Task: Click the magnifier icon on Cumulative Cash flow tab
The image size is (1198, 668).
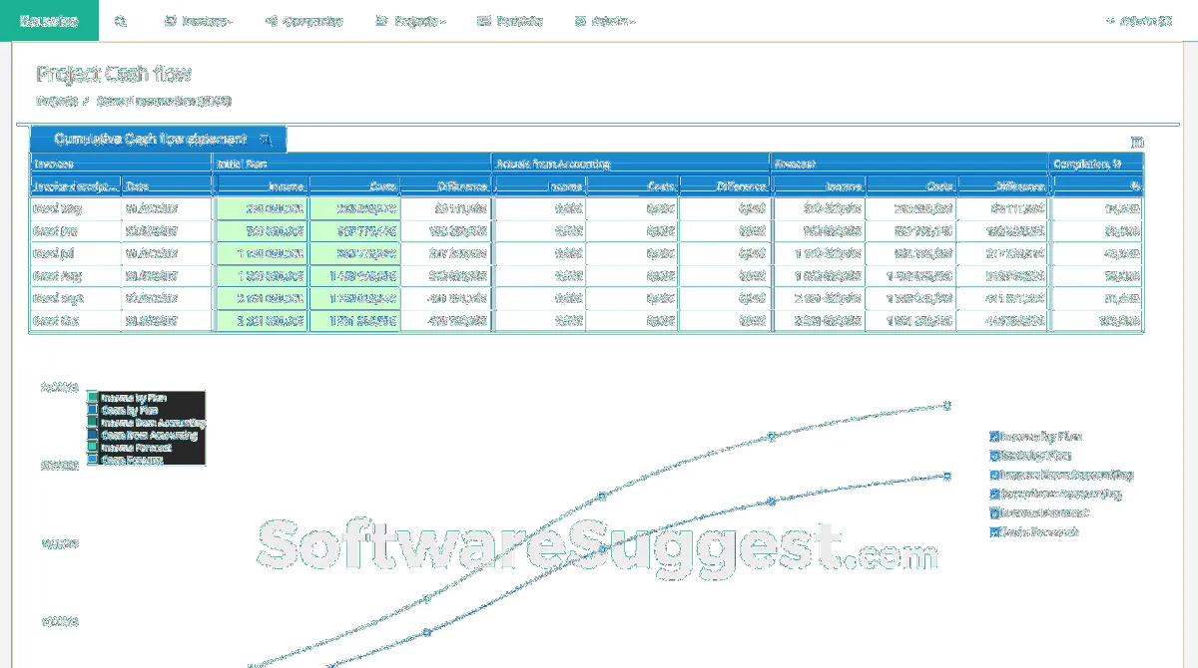Action: tap(265, 140)
